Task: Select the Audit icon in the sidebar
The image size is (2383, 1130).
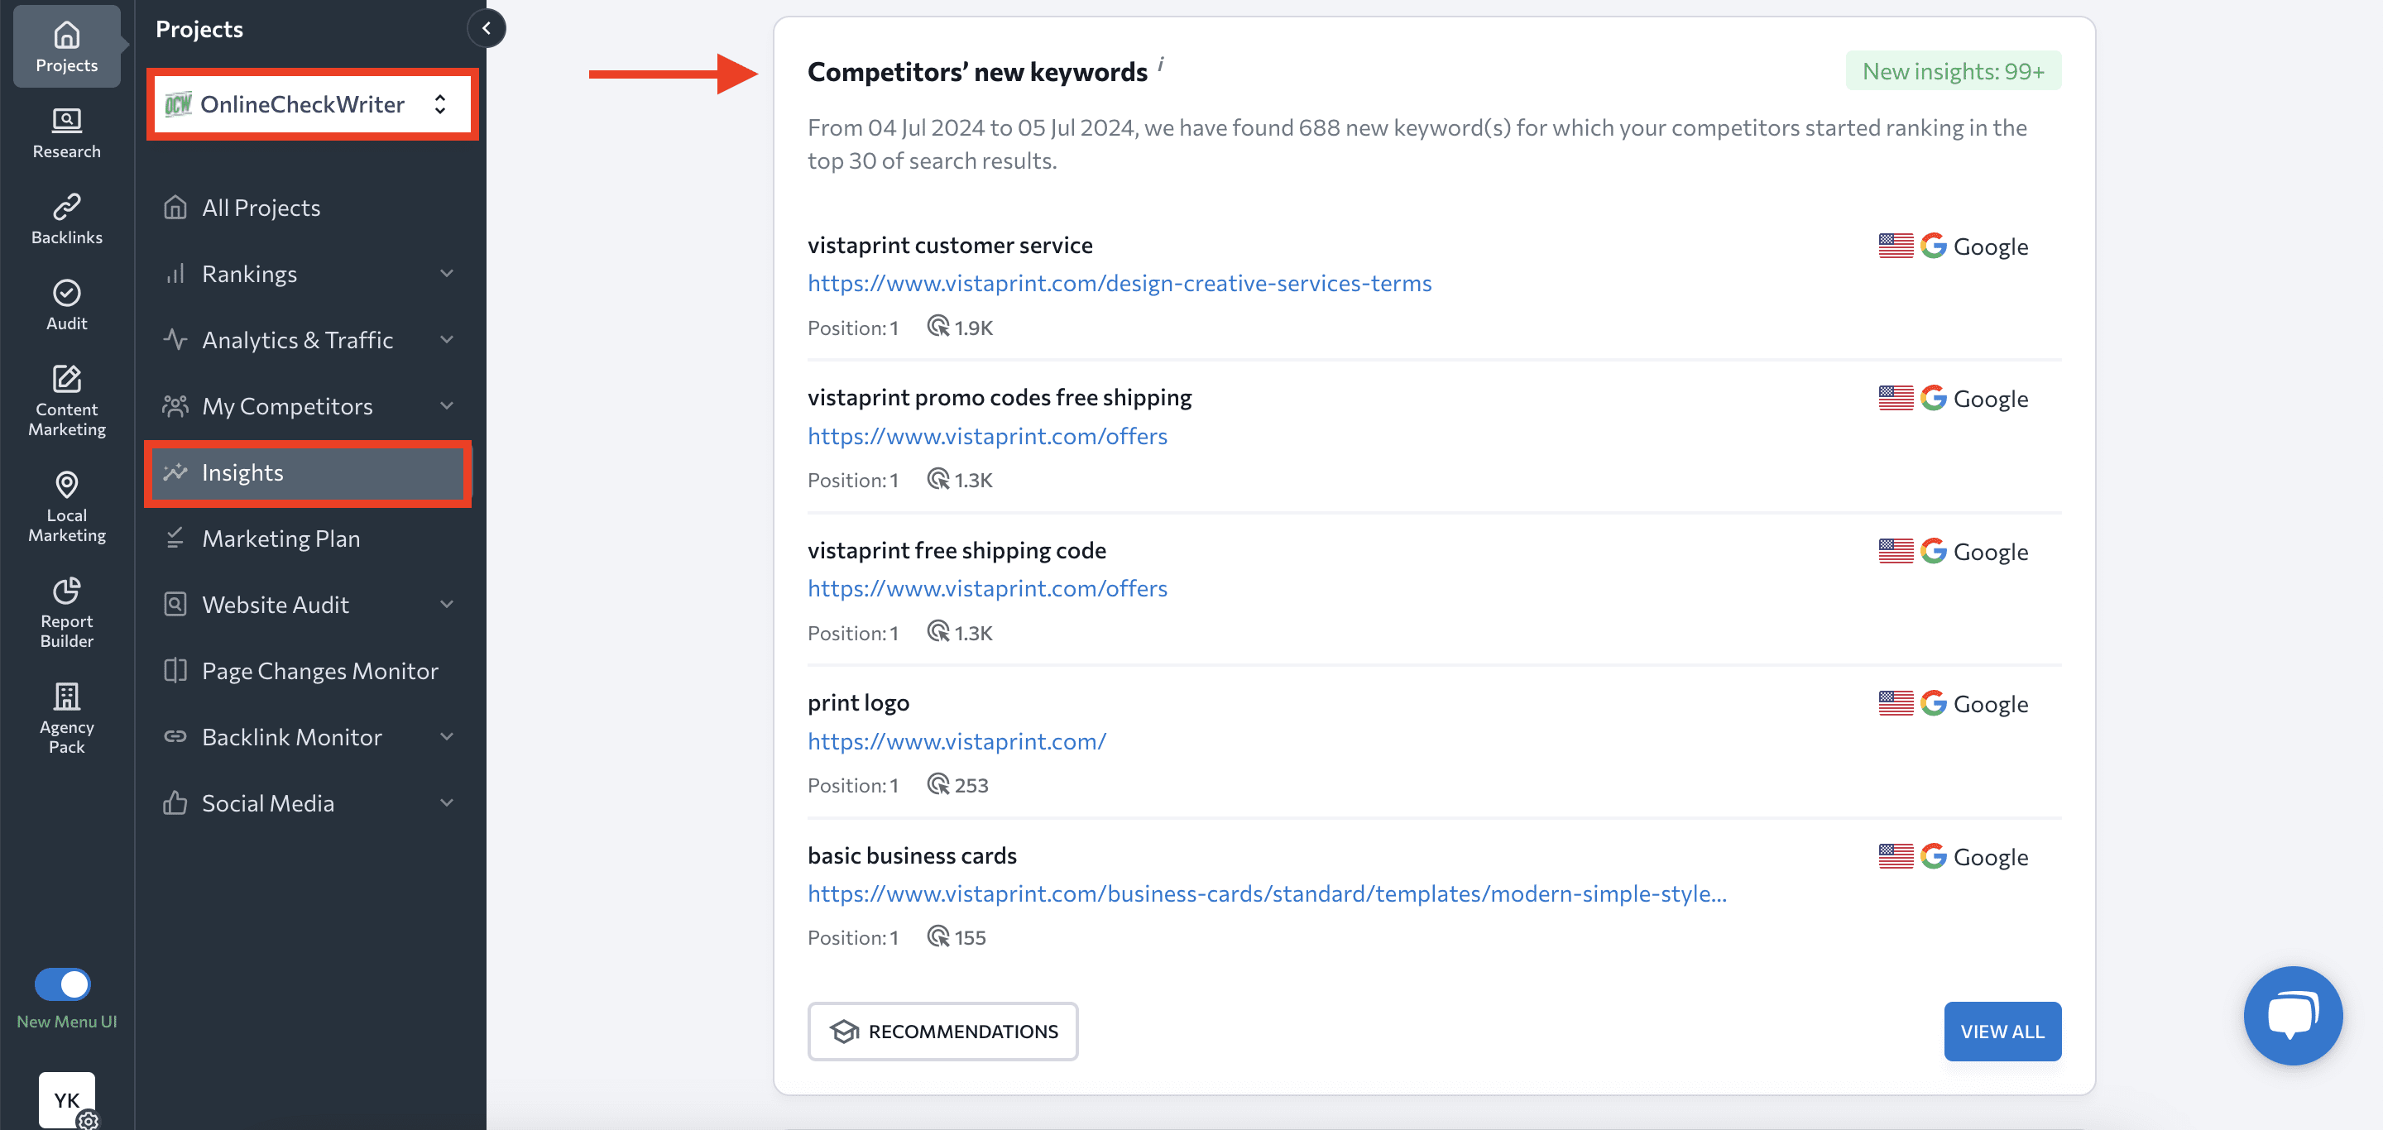Action: click(65, 304)
